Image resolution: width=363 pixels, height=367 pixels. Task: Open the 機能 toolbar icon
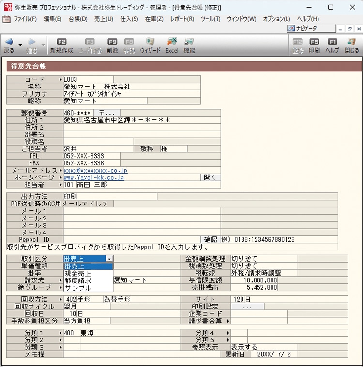click(x=189, y=42)
